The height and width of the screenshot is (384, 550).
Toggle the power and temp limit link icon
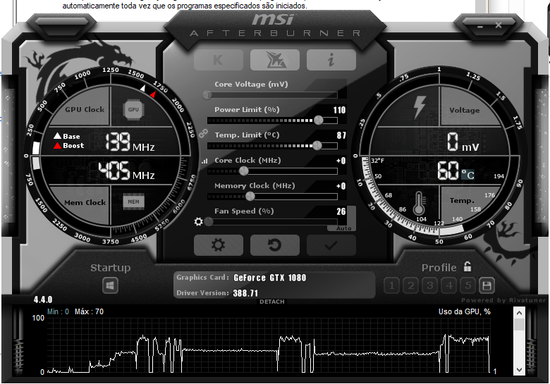pyautogui.click(x=203, y=133)
